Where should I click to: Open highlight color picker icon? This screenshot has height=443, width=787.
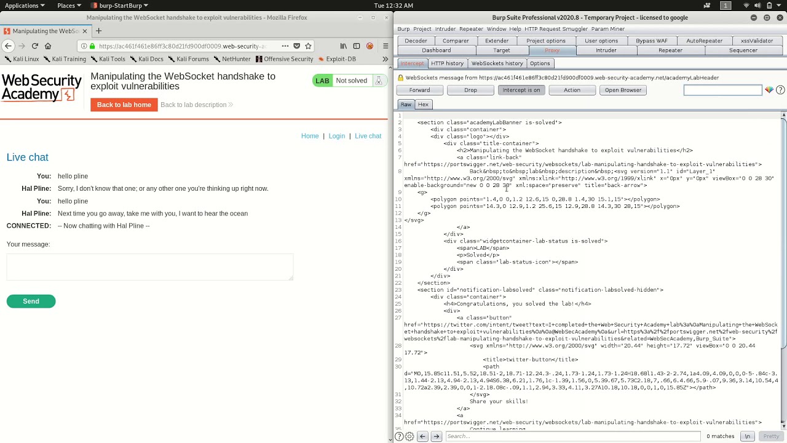pos(769,90)
